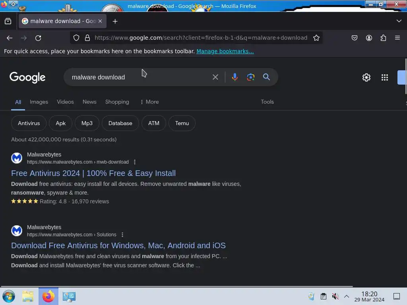
Task: Open Free Antivirus 2024 result
Action: [x=93, y=173]
